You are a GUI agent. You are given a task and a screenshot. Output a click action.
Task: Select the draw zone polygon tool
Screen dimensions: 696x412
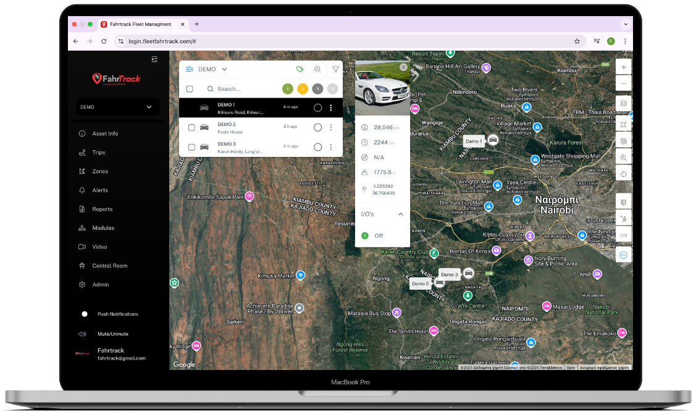click(x=624, y=124)
